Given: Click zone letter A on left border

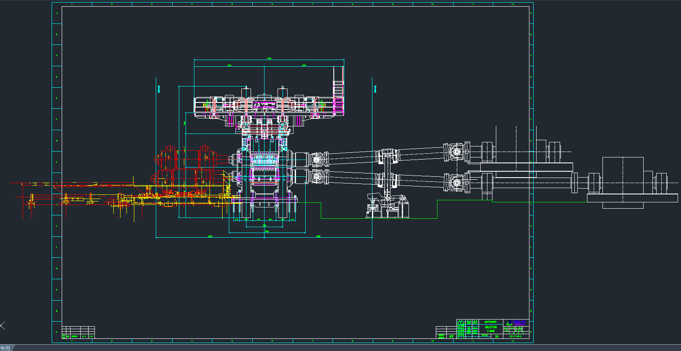Looking at the screenshot, I should 57,13.
